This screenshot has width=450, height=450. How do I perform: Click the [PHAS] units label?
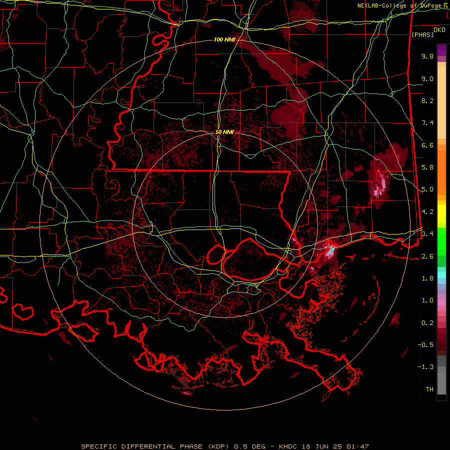point(422,34)
